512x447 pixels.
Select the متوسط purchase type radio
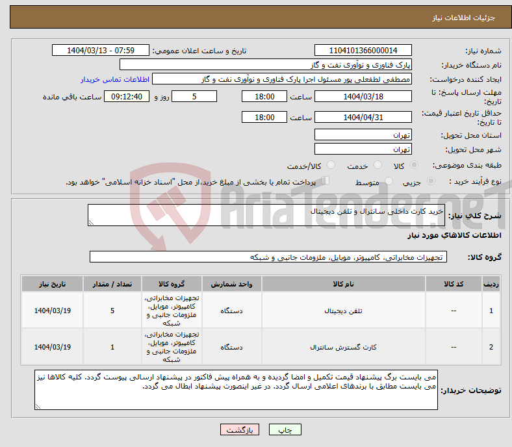389,181
